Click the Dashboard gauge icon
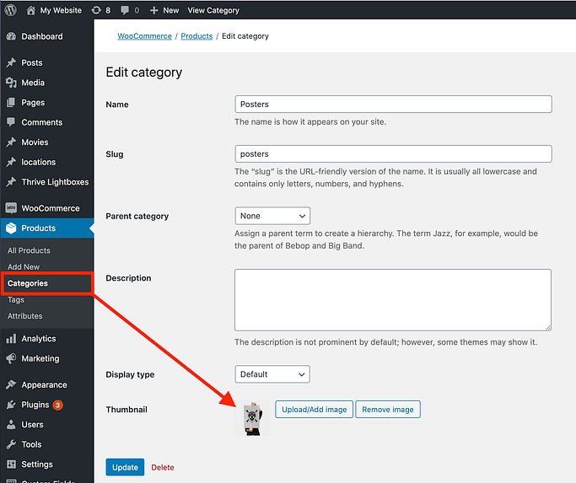Screen dimensions: 576x483 tap(12, 36)
